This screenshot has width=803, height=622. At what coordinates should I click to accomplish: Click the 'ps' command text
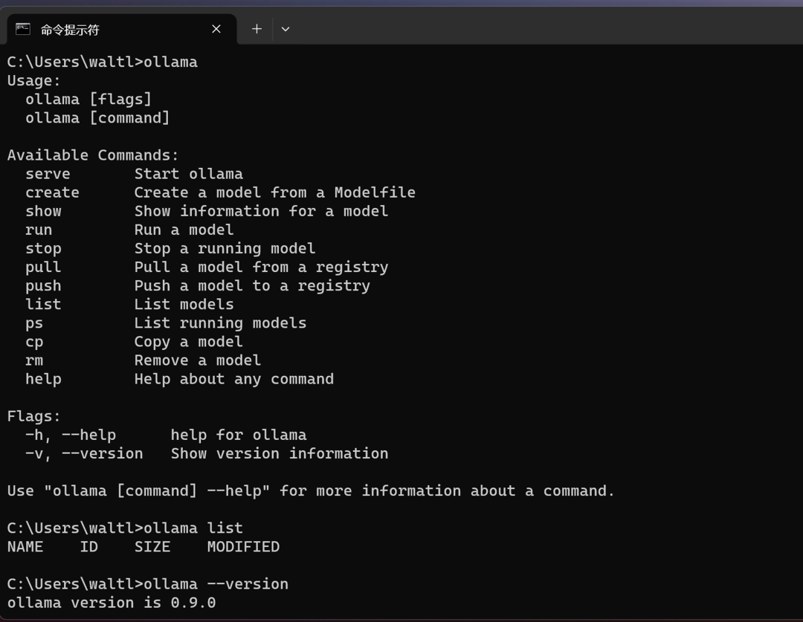point(34,323)
